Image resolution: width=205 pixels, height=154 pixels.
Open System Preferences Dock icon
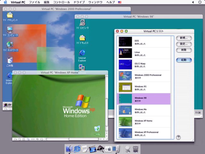click(x=108, y=149)
